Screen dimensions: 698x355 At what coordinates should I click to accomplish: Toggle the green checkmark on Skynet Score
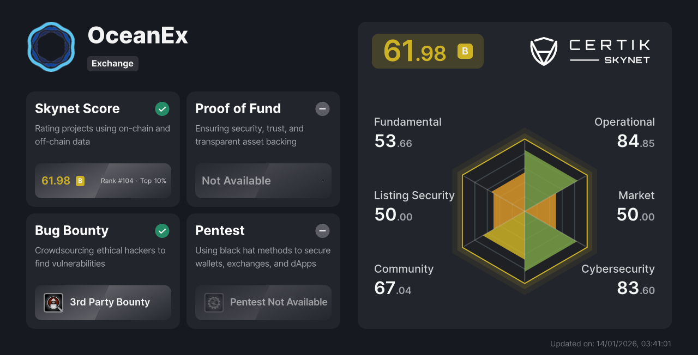pos(162,109)
